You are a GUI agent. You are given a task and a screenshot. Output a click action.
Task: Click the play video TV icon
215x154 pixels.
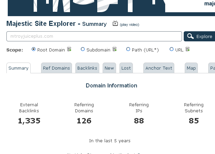115,24
